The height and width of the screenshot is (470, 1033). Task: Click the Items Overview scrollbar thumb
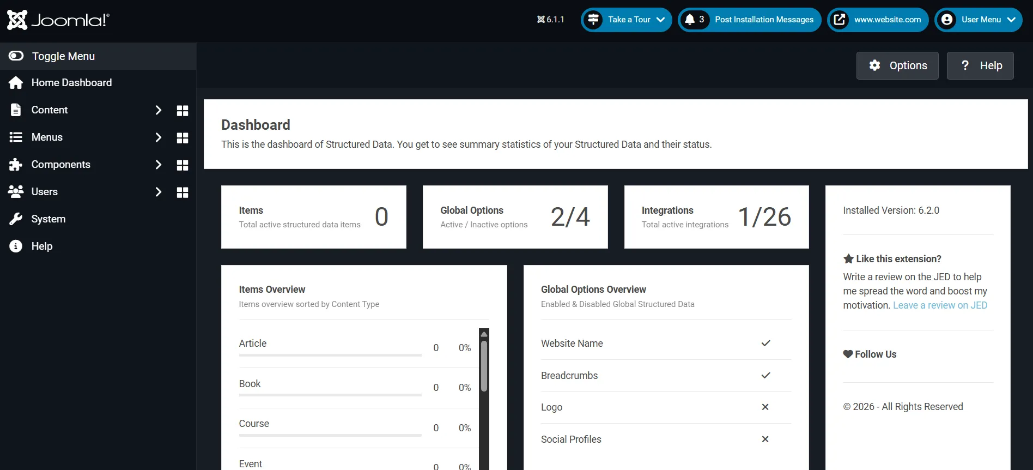pos(484,366)
